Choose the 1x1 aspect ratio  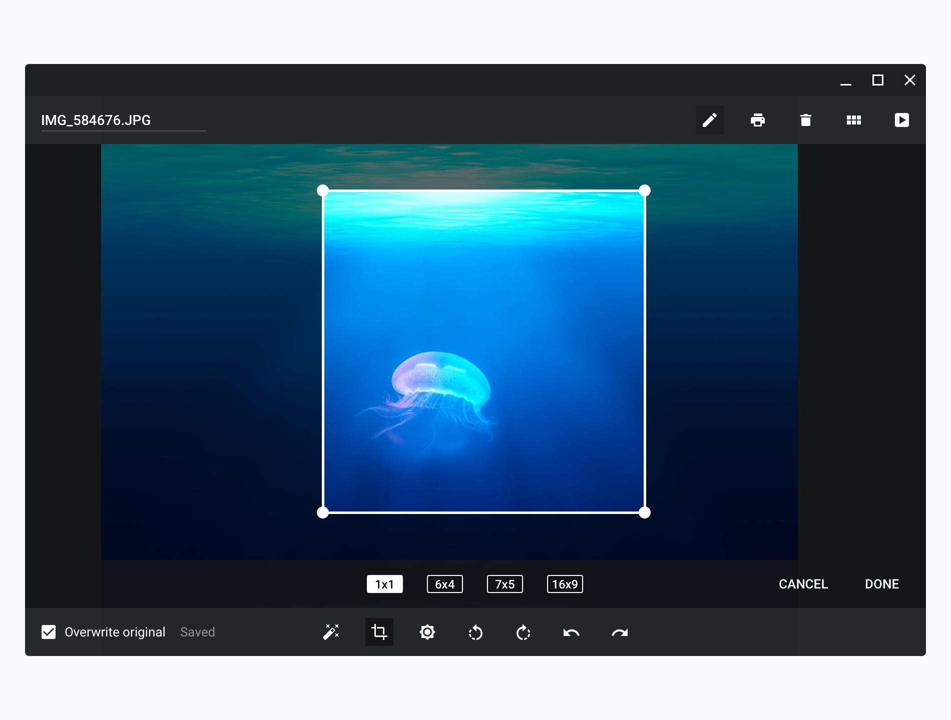pyautogui.click(x=384, y=584)
